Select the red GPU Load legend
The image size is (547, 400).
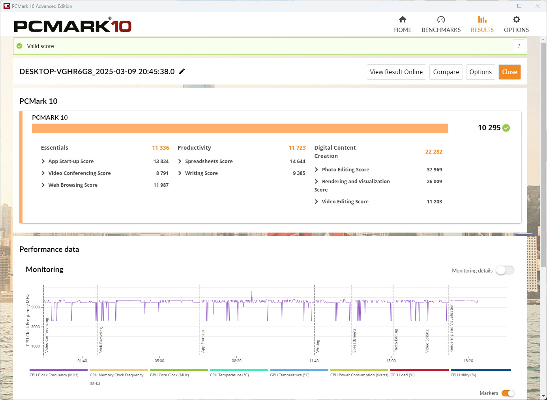(x=420, y=373)
